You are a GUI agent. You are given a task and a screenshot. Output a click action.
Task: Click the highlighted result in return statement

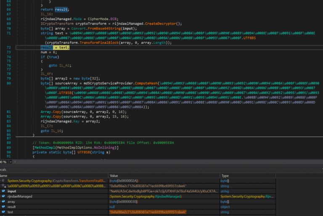(61, 10)
